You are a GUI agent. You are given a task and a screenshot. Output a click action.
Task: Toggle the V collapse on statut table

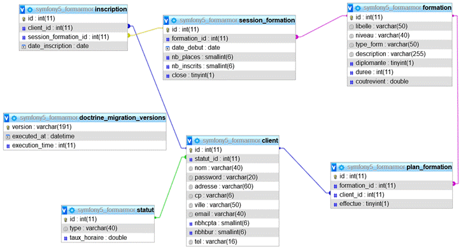64,211
